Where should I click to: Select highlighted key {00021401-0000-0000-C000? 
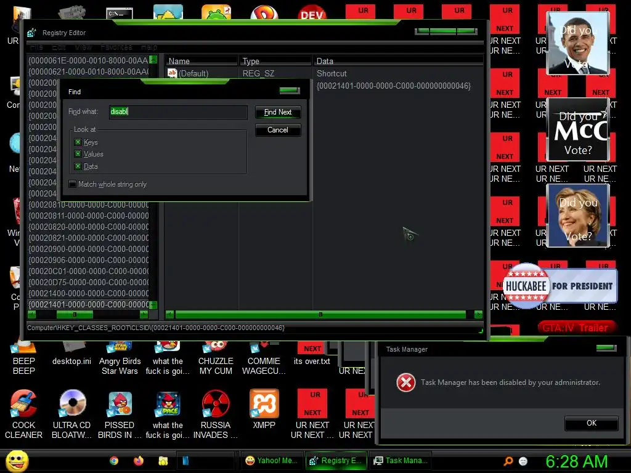tap(88, 304)
